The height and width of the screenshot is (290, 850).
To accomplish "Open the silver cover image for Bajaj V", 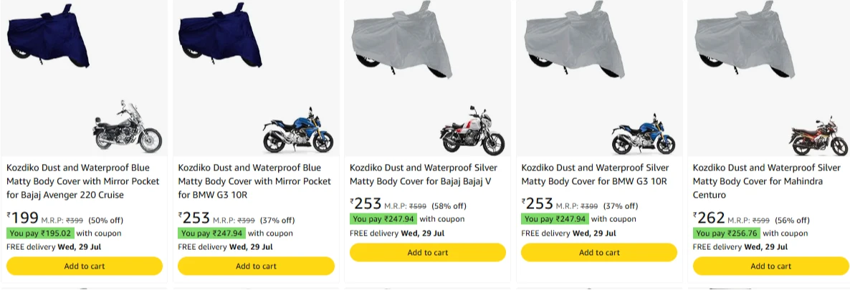I will click(402, 39).
